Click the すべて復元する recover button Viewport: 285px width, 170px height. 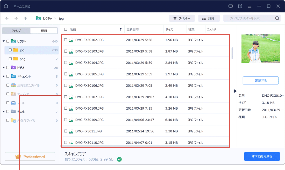pos(262,156)
